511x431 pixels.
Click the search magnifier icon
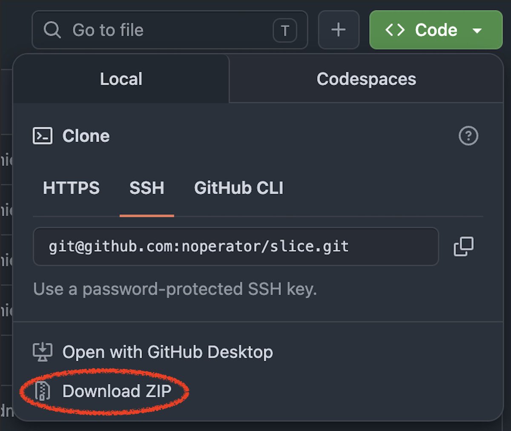point(52,30)
